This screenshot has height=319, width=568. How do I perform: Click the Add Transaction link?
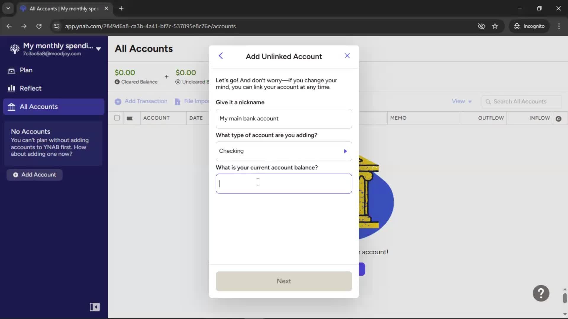coord(146,101)
